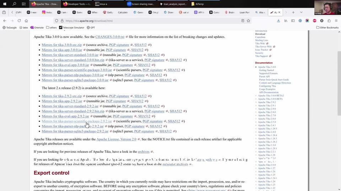This screenshot has height=191, width=341.
Task: Open the GPT bookmark
Action: point(91,28)
